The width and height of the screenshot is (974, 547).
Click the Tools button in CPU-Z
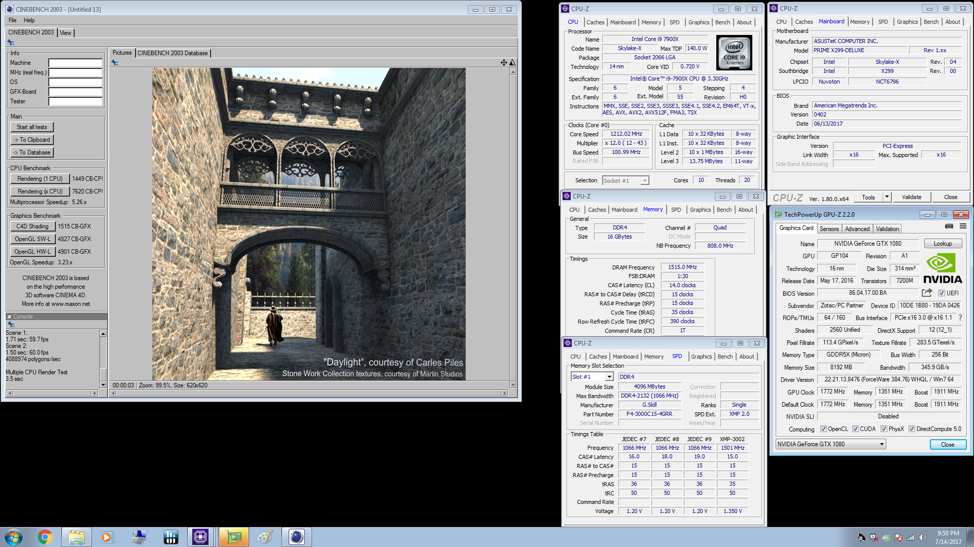[x=868, y=197]
